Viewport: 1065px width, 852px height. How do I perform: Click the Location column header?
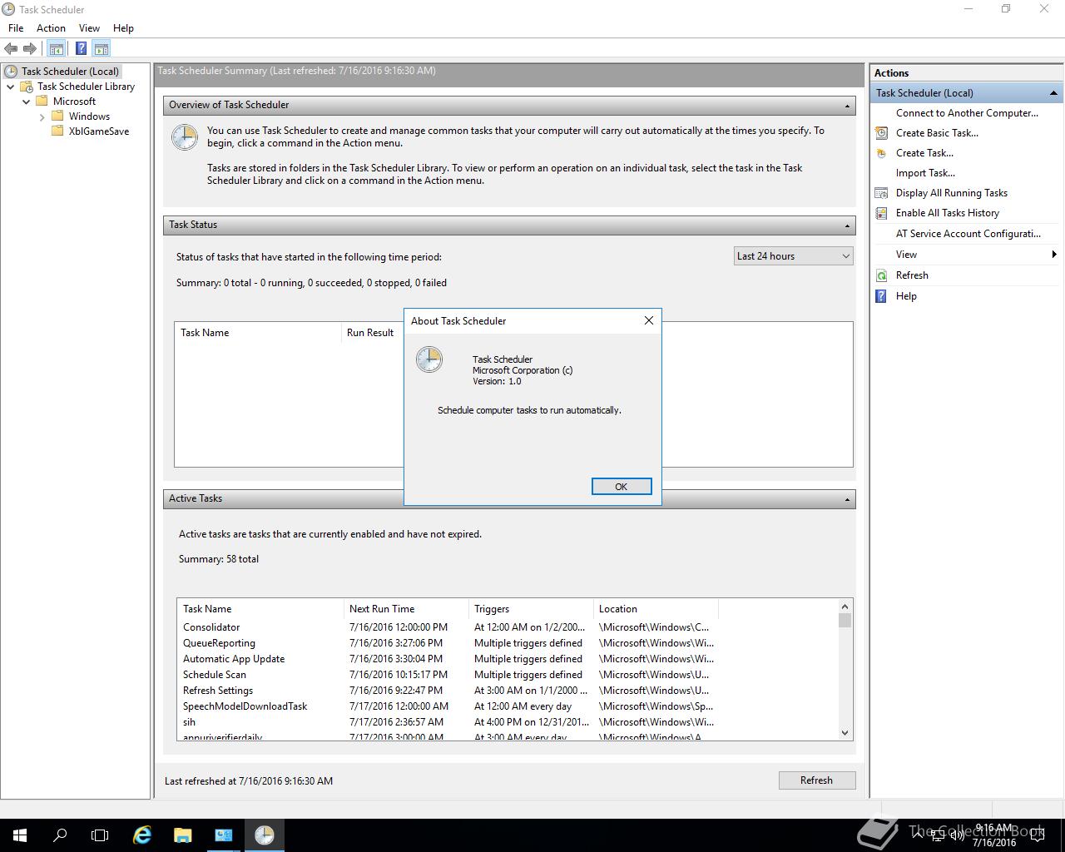tap(656, 609)
